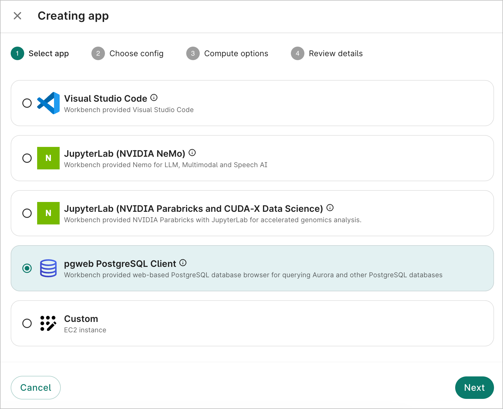Click 'Workbench provided Visual Studio Code' description
The height and width of the screenshot is (409, 503).
(x=129, y=110)
